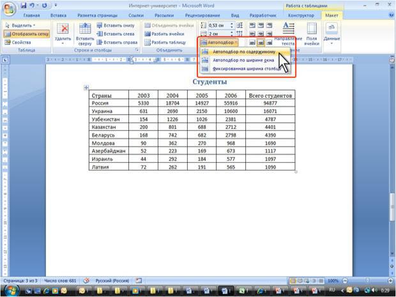Open Строки и столбцы dialog launcher

137,50
